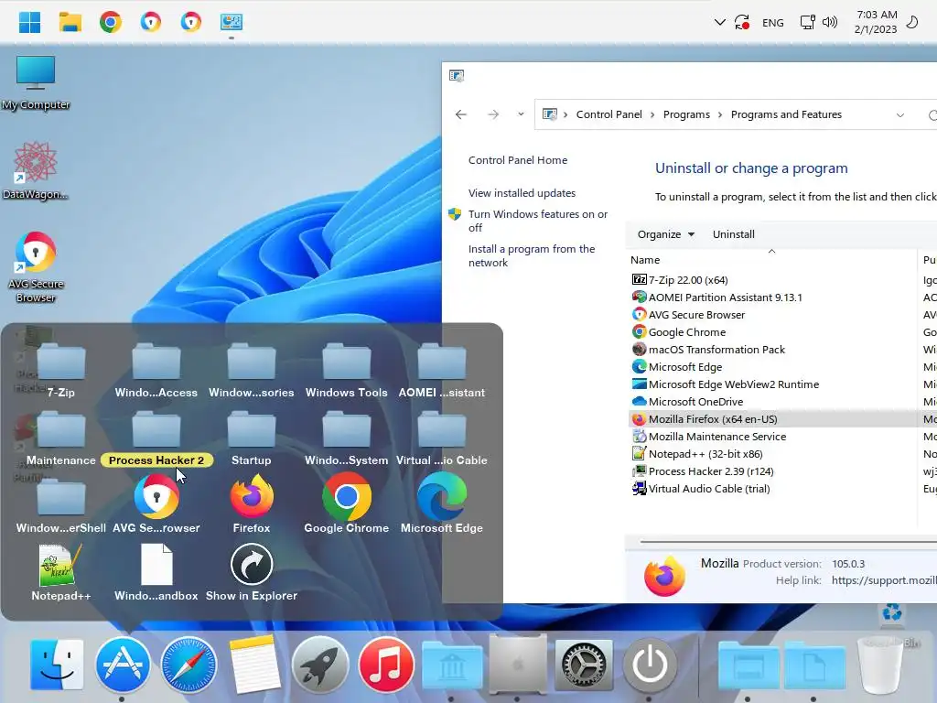Open Install a program from the network
The width and height of the screenshot is (937, 703).
pyautogui.click(x=532, y=256)
